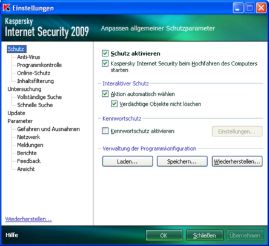Select Gefahren und Ausnahmen entry
269x246 pixels.
(48, 129)
